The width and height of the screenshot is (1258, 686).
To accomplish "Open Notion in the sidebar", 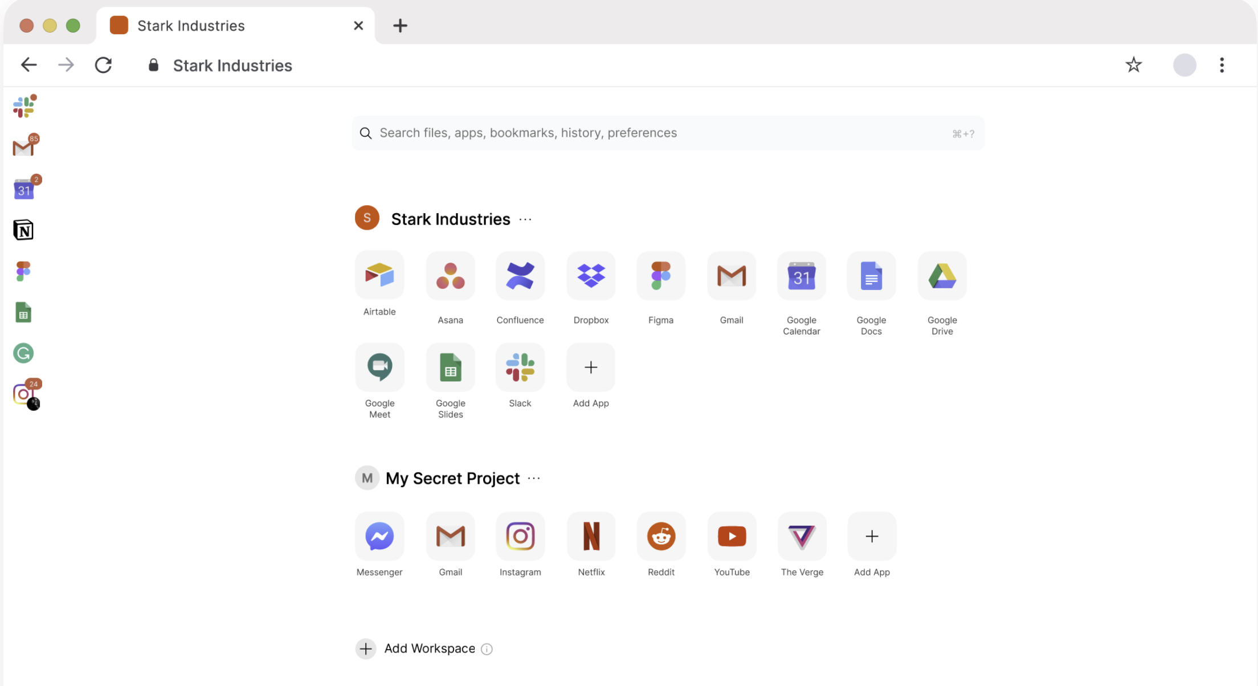I will point(23,230).
